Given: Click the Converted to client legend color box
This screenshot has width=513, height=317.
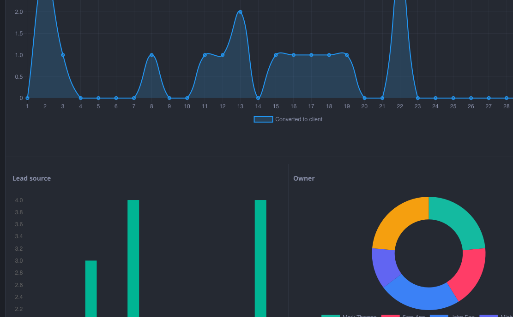Looking at the screenshot, I should [x=263, y=119].
